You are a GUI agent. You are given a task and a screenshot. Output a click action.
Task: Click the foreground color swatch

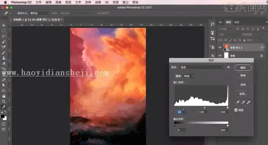pyautogui.click(x=3, y=116)
